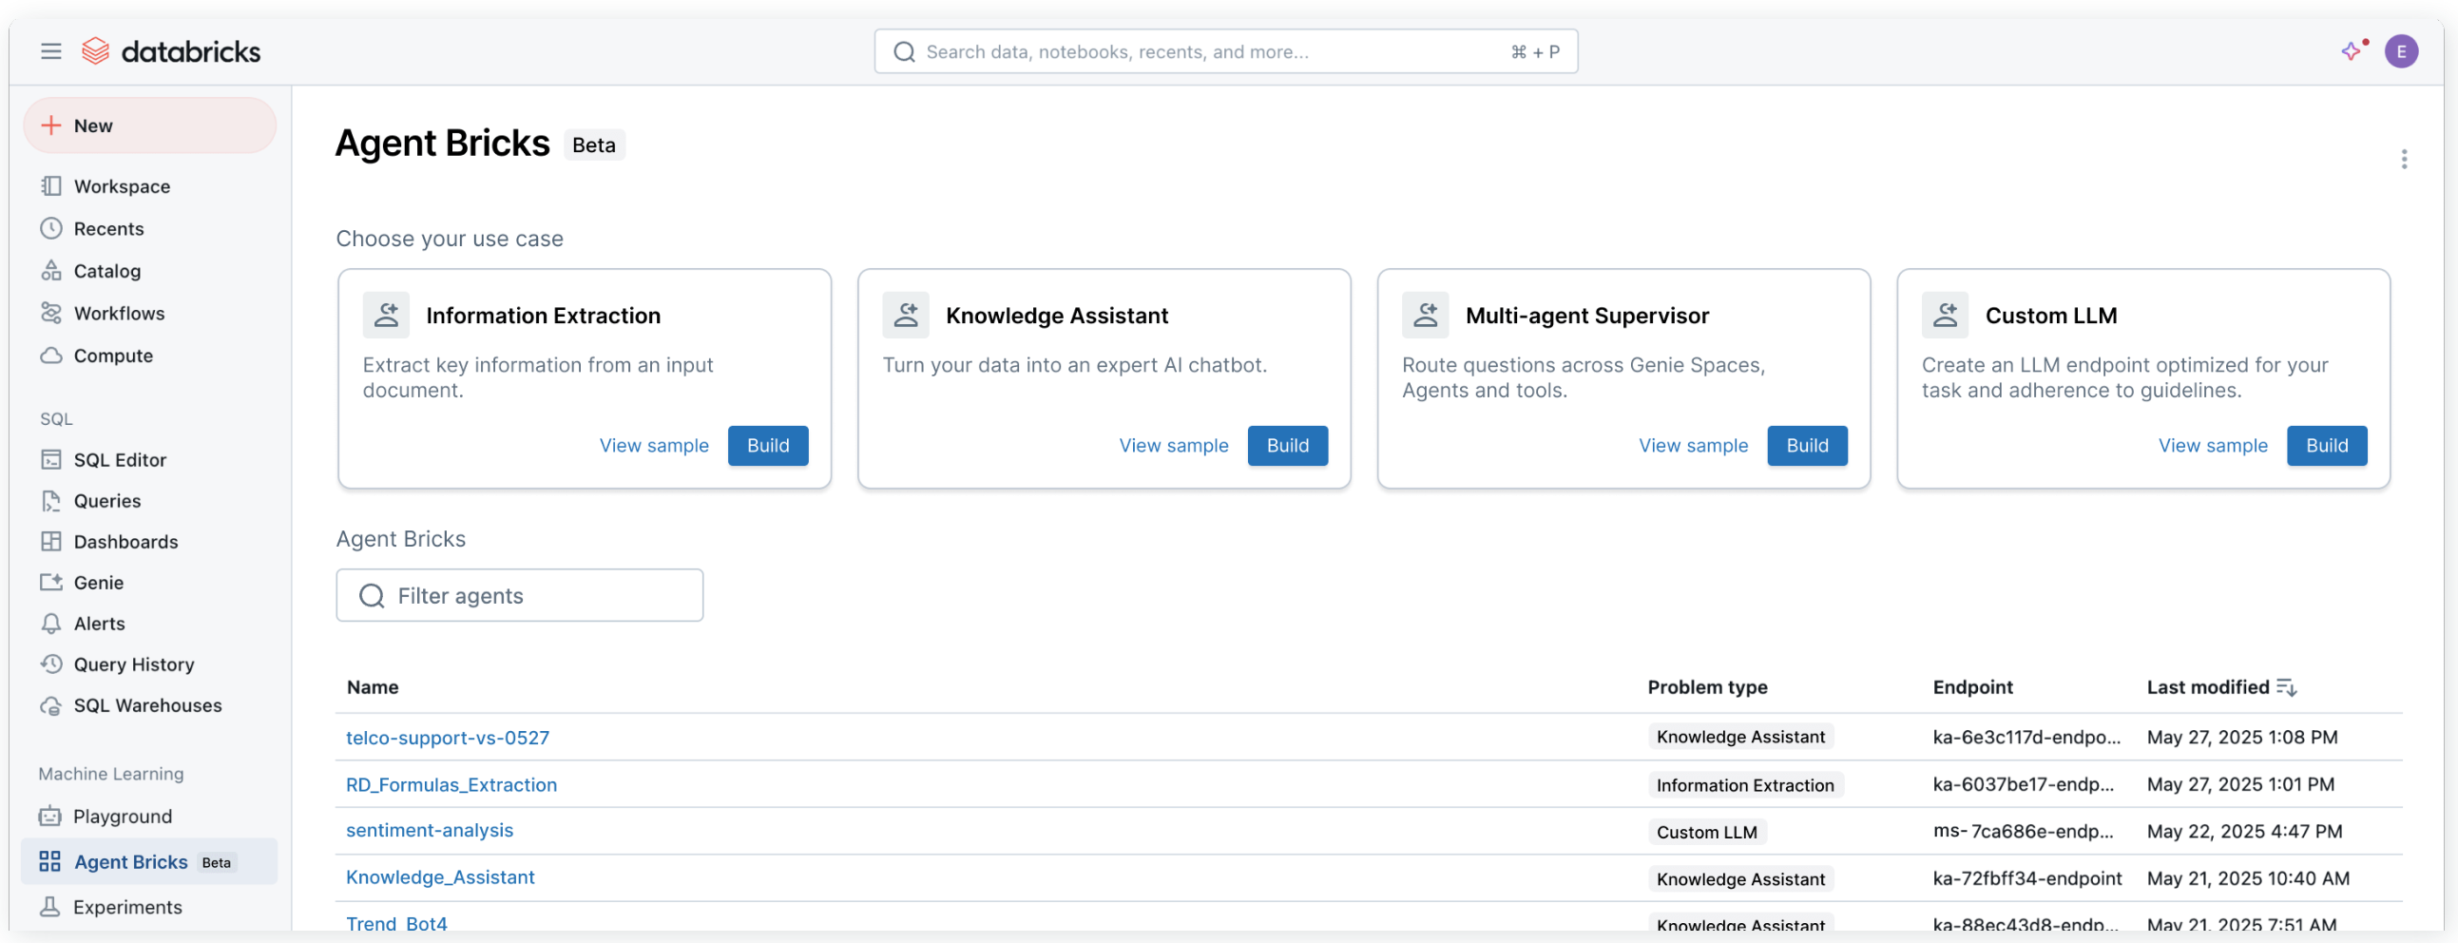Viewport: 2458px width, 943px height.
Task: Click the Databricks logo
Action: 171,51
